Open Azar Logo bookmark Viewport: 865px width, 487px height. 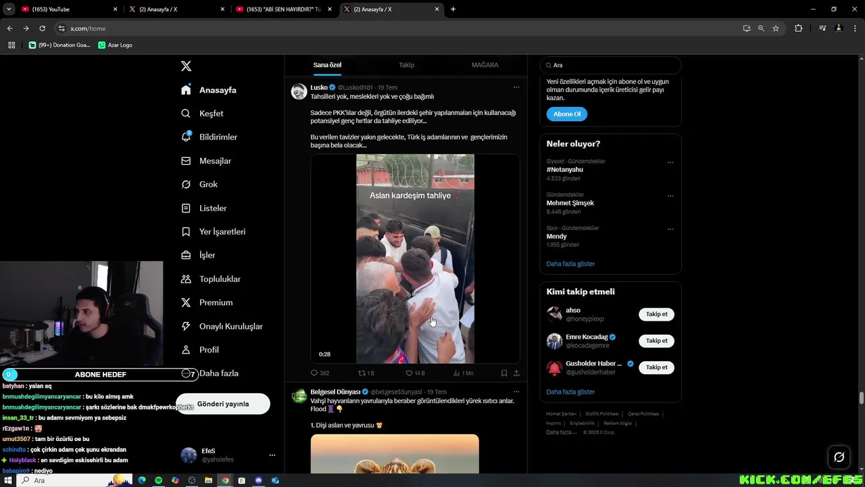(115, 45)
